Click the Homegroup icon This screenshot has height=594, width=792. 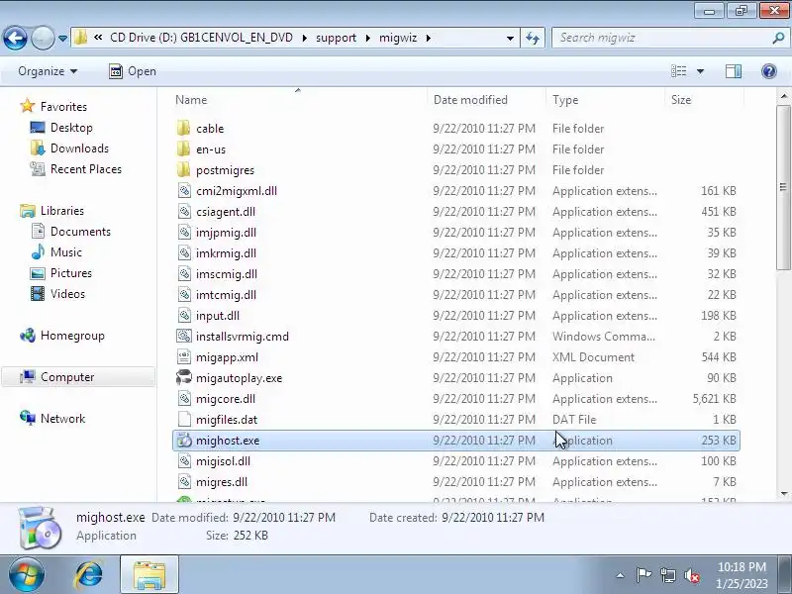pos(28,336)
